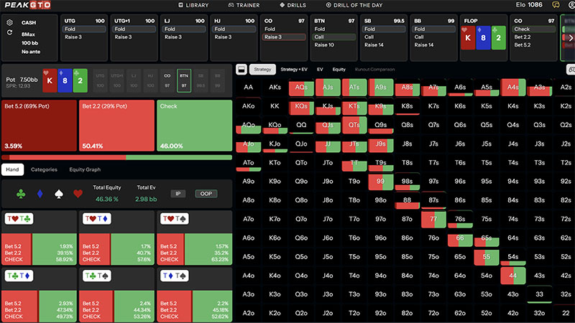Select the Bet 2.2 (29% Pot) box
575x323 pixels.
(116, 126)
